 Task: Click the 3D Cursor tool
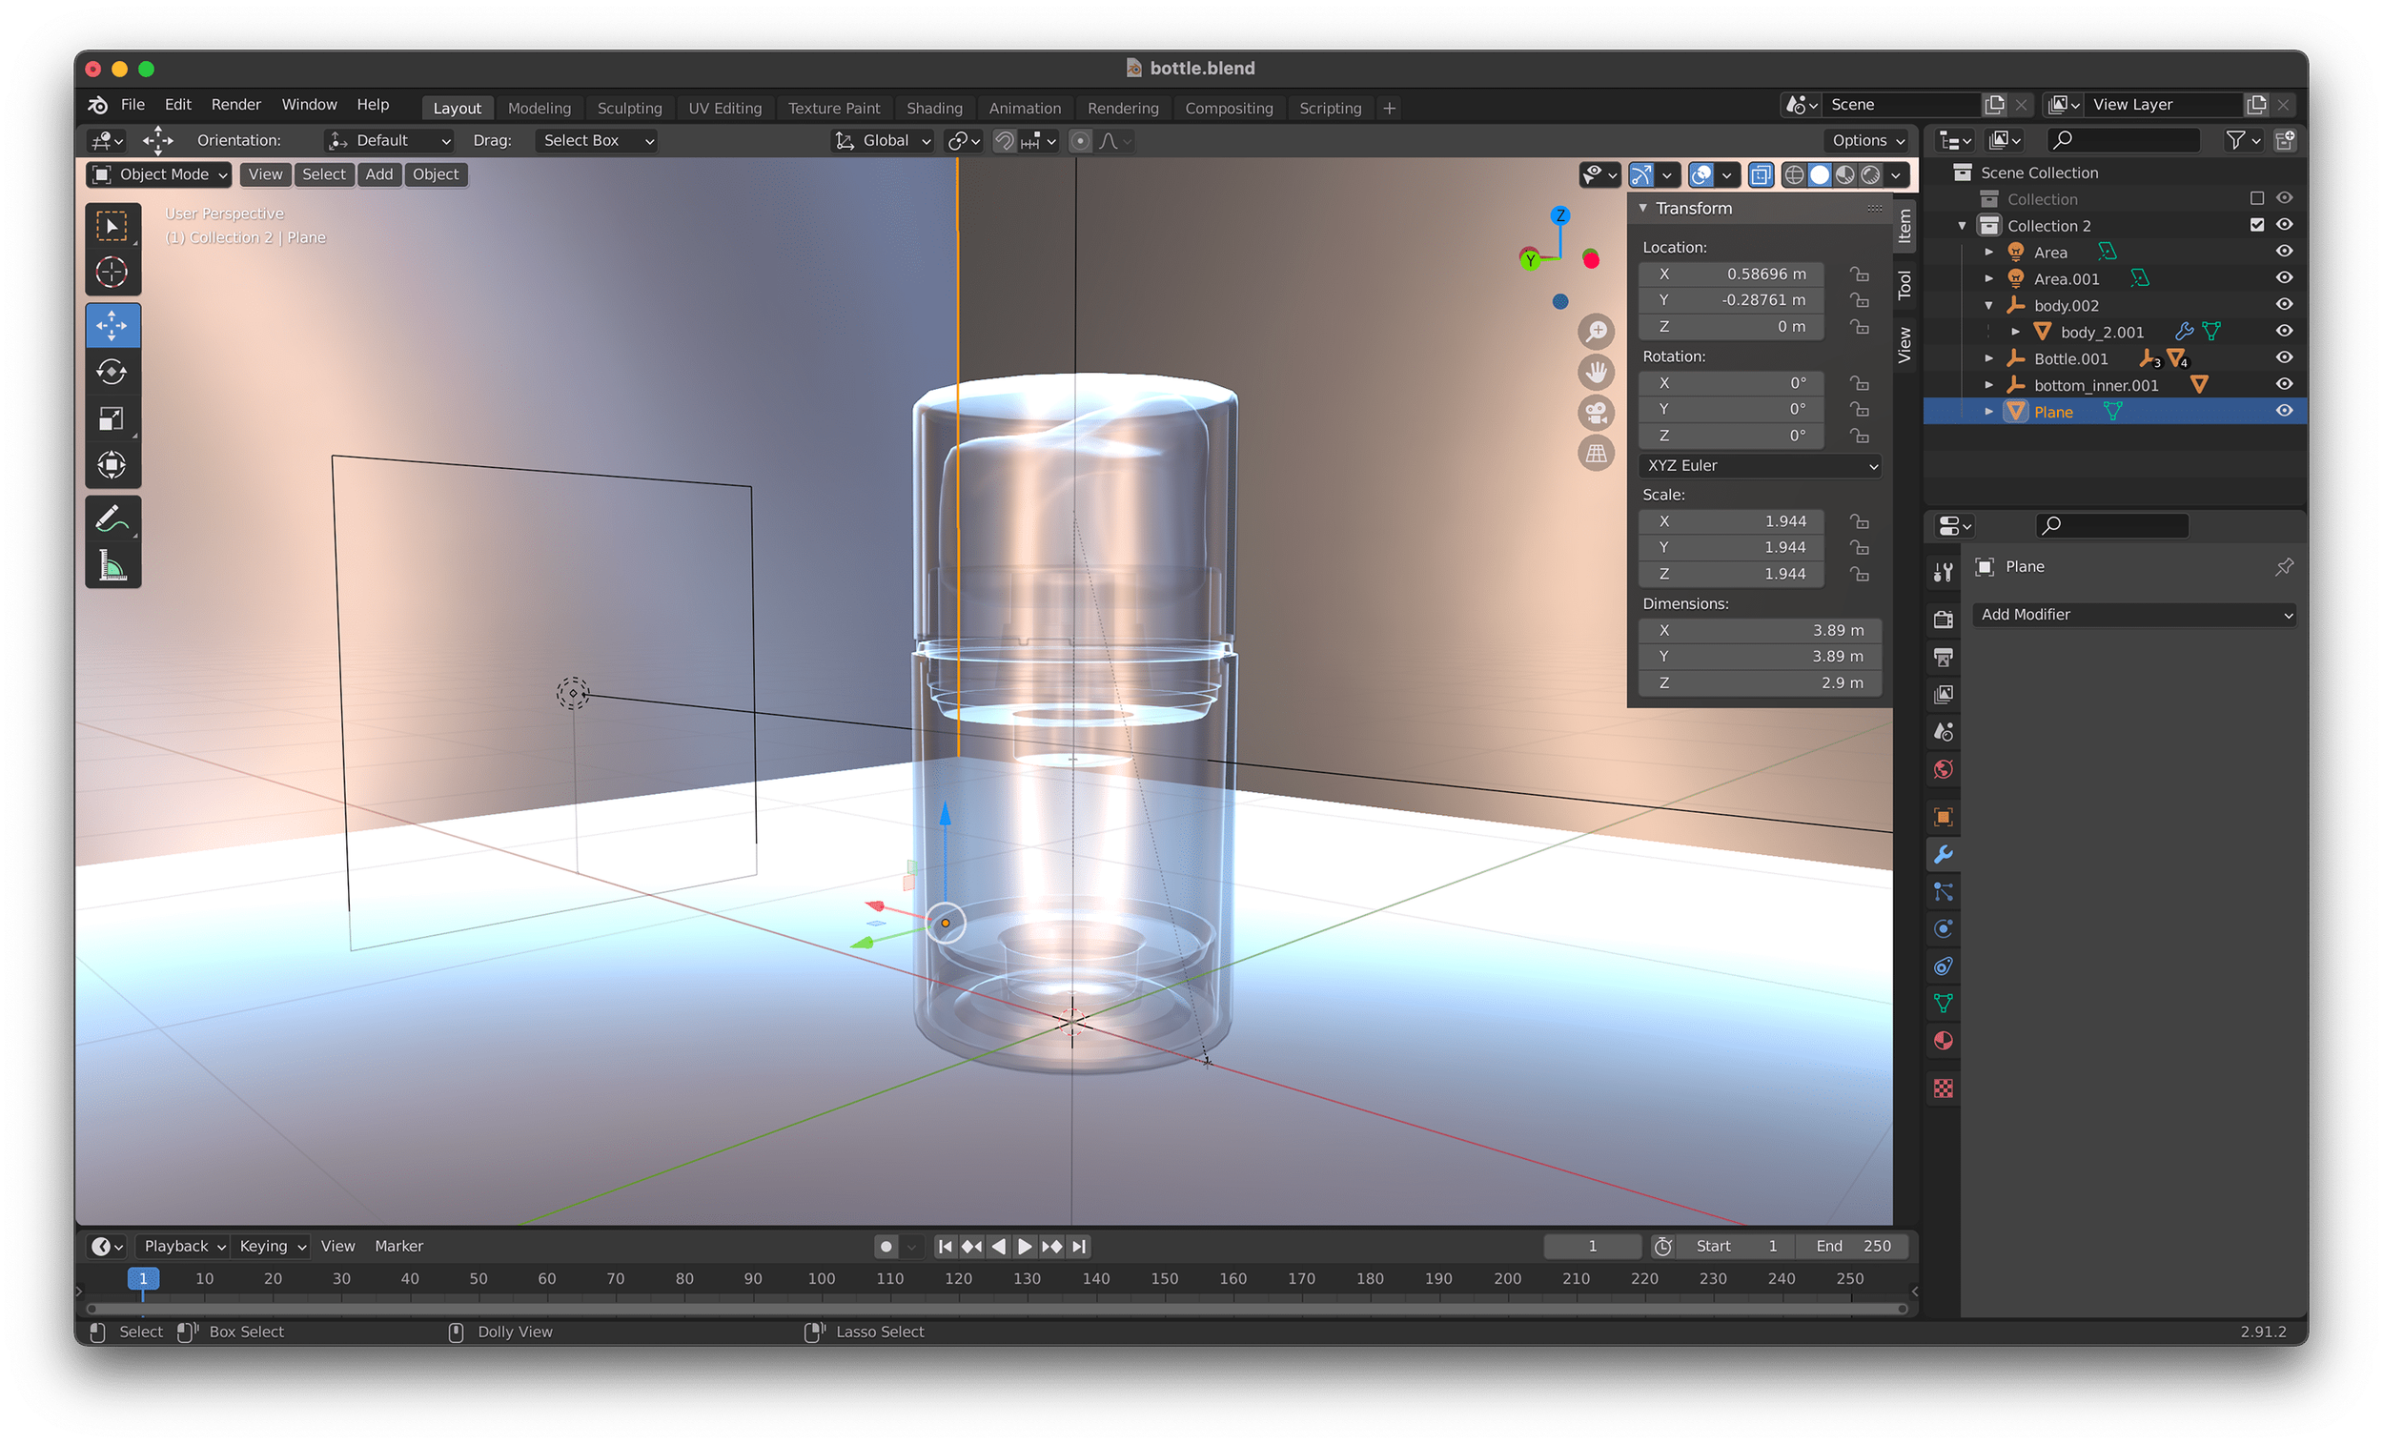tap(112, 272)
